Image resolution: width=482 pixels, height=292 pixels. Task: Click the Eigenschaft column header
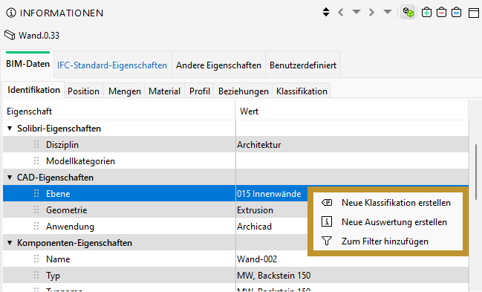(x=120, y=111)
